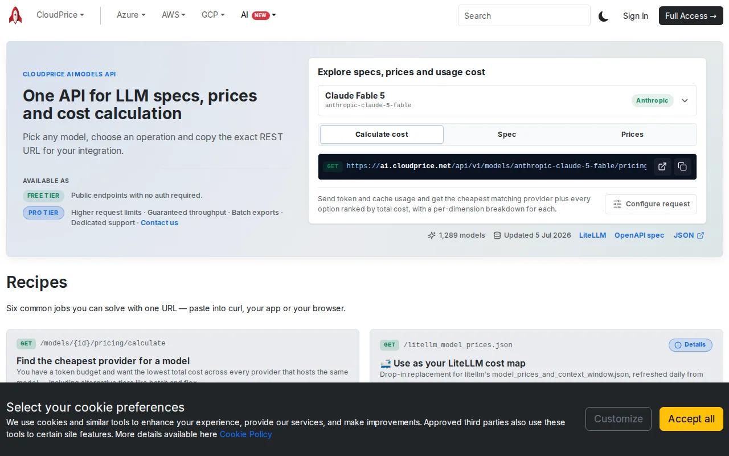The height and width of the screenshot is (456, 729).
Task: Click the CloudPrice rocket logo
Action: tap(15, 15)
